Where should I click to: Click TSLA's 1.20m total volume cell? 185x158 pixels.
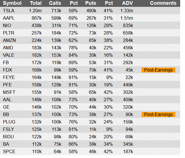[35, 11]
